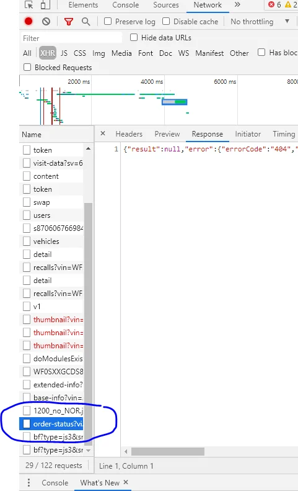Screen dimensions: 298x491
Task: Click the yellow warning count indicator
Action: 291,5
